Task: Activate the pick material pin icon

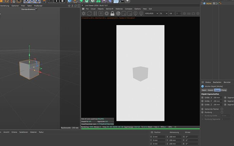Action: (141, 14)
